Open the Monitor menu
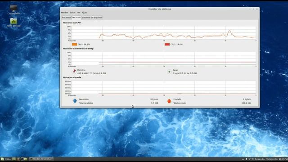The width and height of the screenshot is (288, 162). [x=64, y=13]
